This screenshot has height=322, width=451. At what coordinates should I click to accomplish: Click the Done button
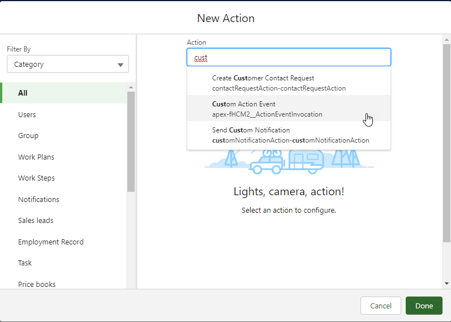pyautogui.click(x=424, y=306)
